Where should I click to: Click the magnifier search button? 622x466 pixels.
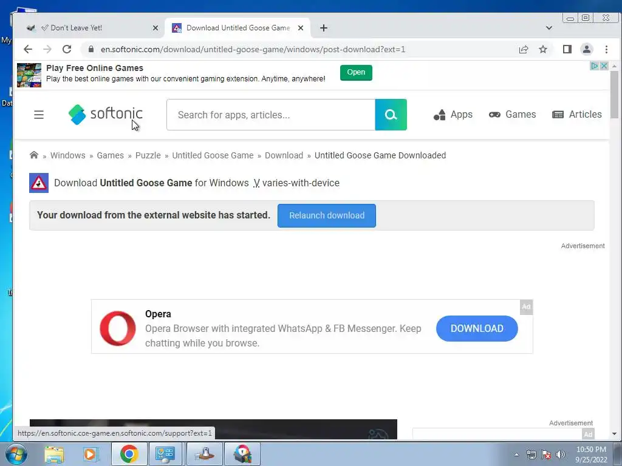point(391,115)
